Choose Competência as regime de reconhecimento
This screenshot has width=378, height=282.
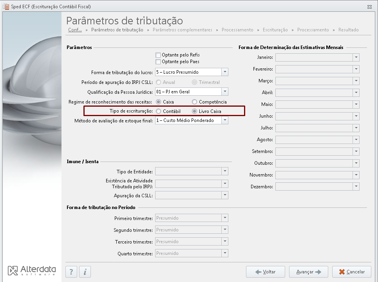(x=194, y=102)
